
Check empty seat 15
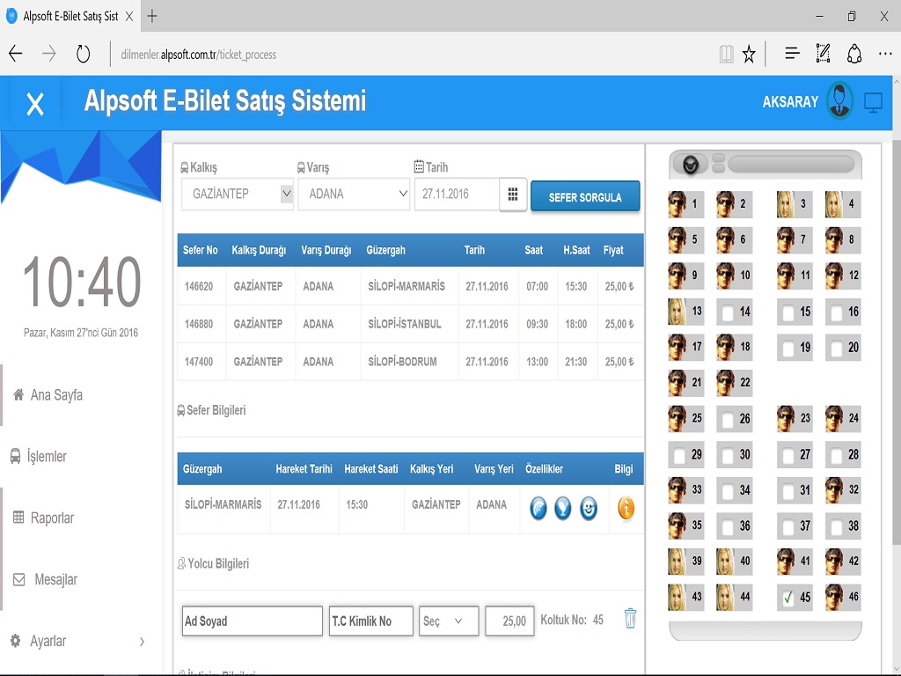[x=788, y=312]
